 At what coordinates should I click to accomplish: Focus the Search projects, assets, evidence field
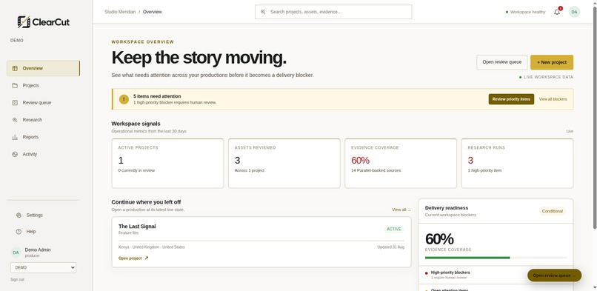point(333,12)
